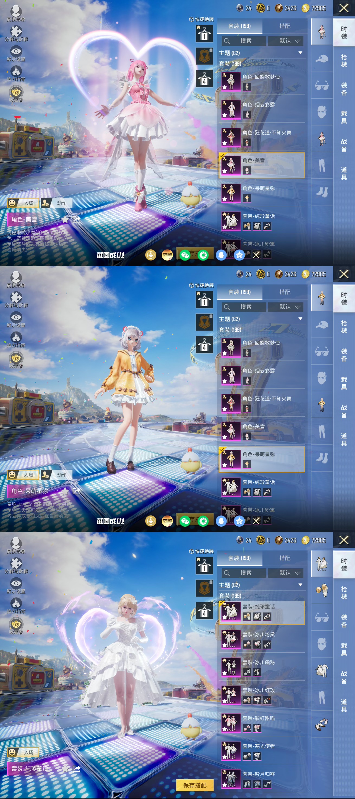Select 角色-狂花道·不知火舞 in top screenshot
This screenshot has height=799, width=355.
[262, 137]
